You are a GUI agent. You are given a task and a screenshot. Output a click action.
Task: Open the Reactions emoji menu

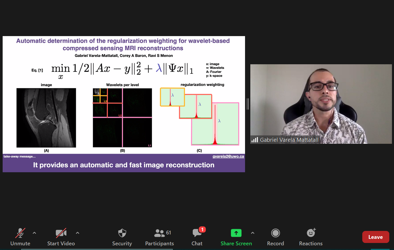coord(311,237)
